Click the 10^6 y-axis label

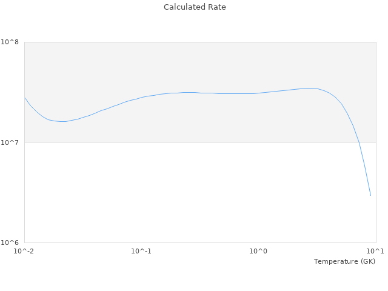pyautogui.click(x=12, y=243)
